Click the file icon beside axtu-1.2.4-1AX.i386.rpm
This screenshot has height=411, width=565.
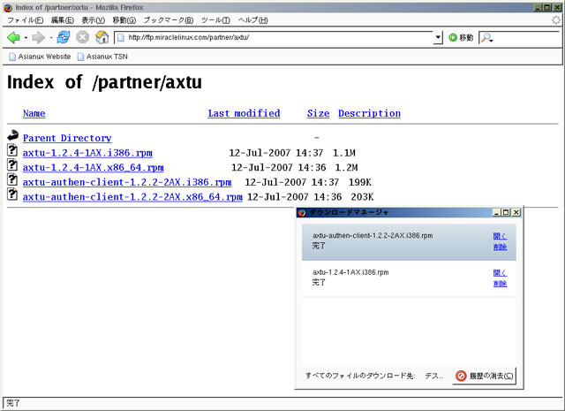(12, 152)
